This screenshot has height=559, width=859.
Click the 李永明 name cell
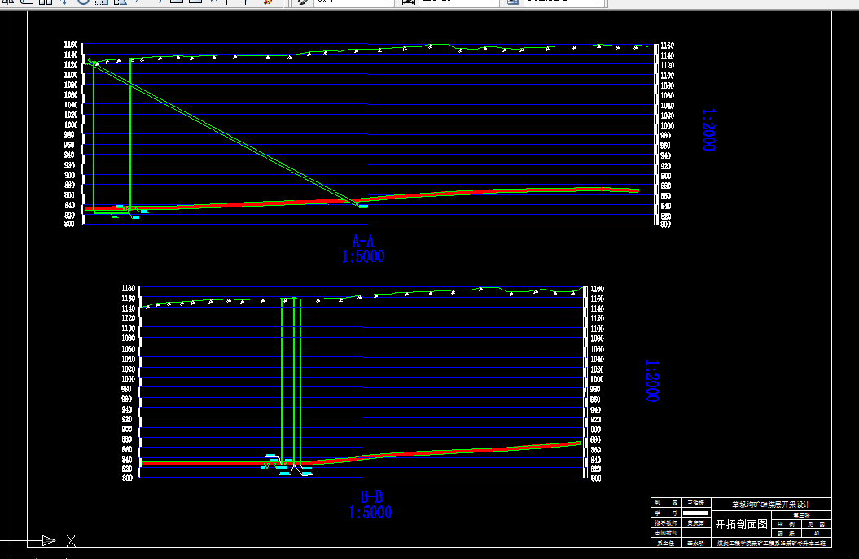[x=695, y=543]
